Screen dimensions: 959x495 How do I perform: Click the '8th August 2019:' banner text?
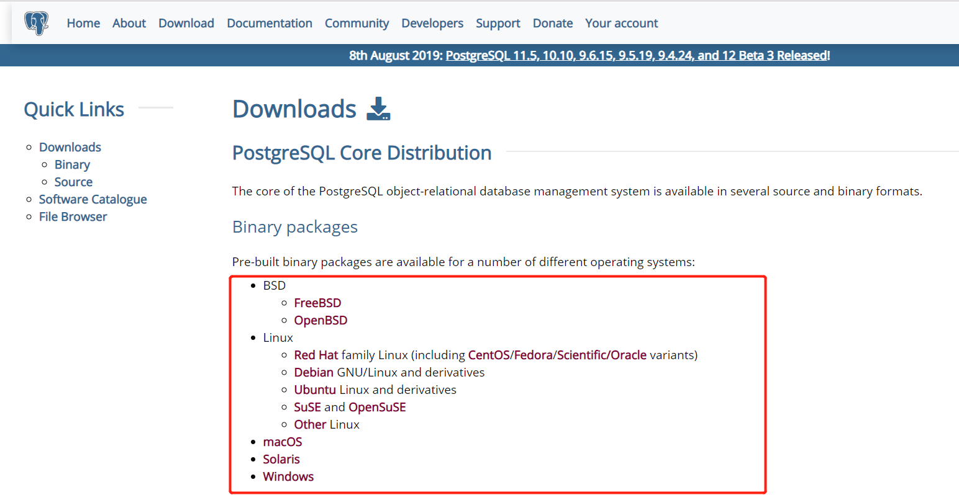tap(396, 55)
